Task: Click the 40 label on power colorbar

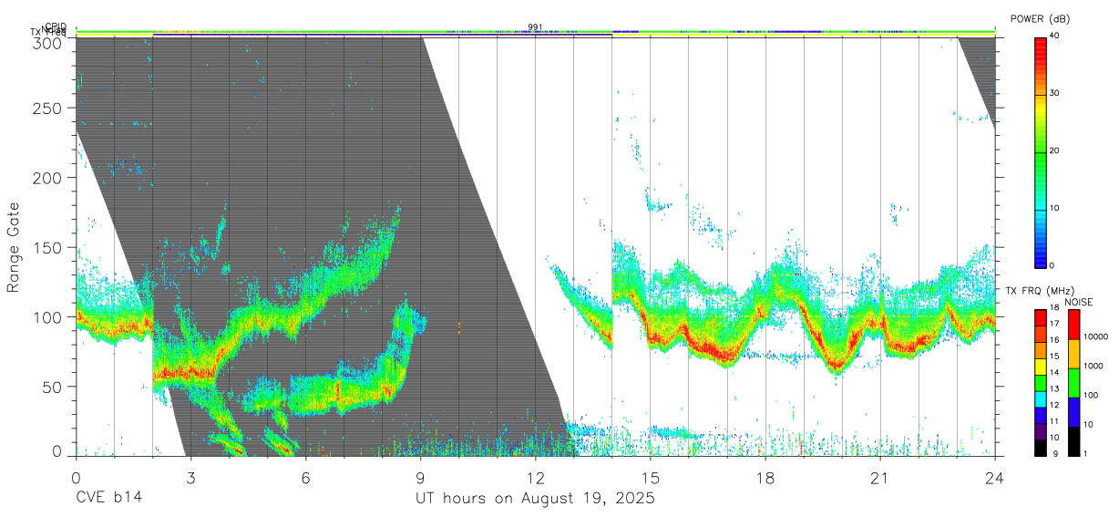Action: pyautogui.click(x=1054, y=36)
